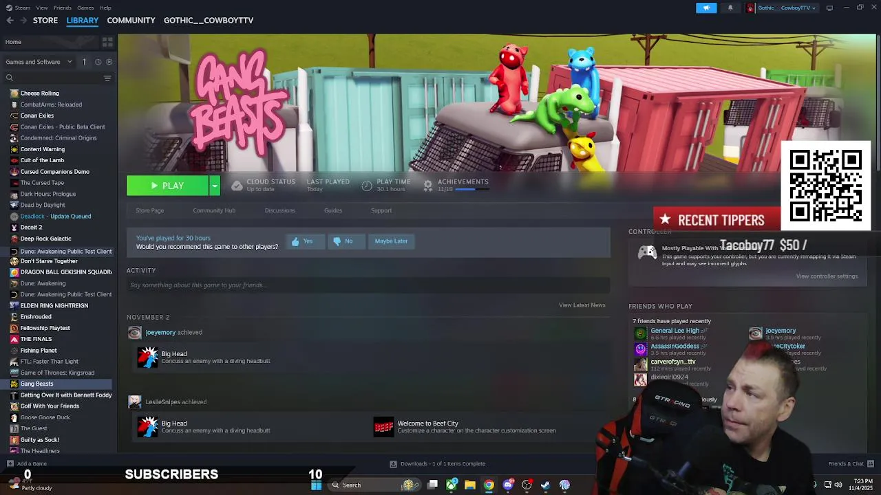Go to the STORE tab
The width and height of the screenshot is (881, 495).
coord(45,20)
